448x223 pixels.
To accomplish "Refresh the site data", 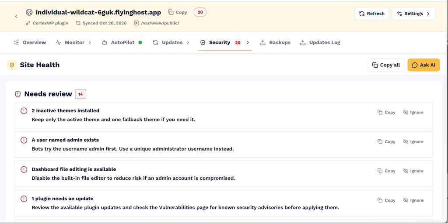I will (372, 14).
